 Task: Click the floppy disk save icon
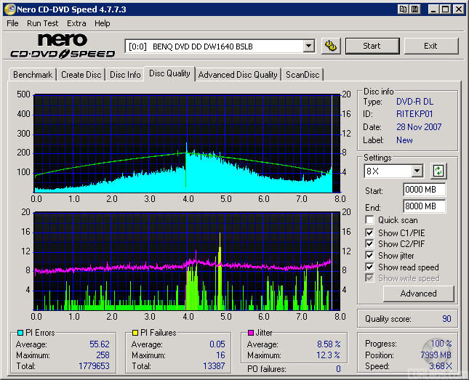414,9
